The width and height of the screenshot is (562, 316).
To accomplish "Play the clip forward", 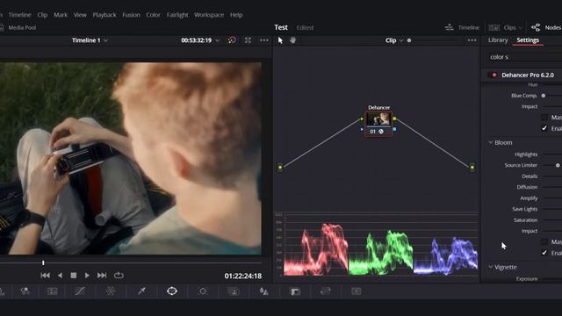I will 87,275.
